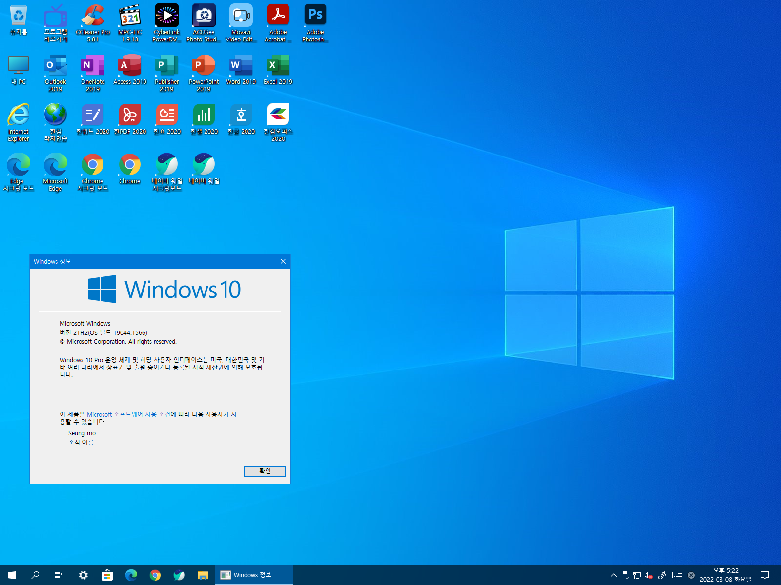Open Publisher 2019 desktop icon
781x585 pixels.
point(167,73)
